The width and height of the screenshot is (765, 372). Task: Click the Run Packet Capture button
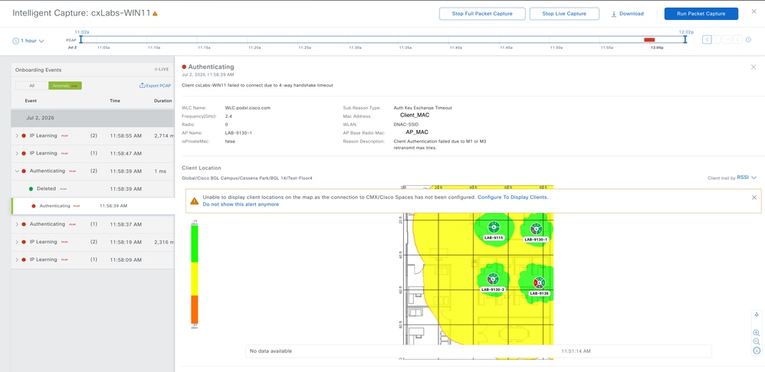(x=701, y=14)
